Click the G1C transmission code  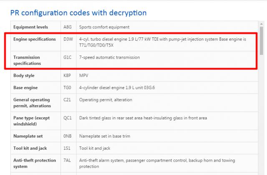click(68, 57)
